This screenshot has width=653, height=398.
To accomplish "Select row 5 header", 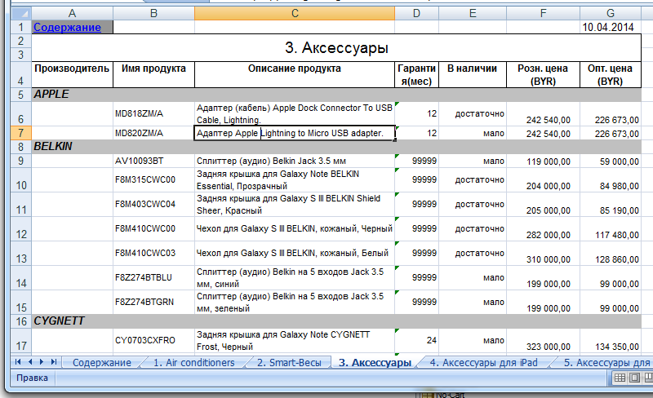I will [x=21, y=95].
